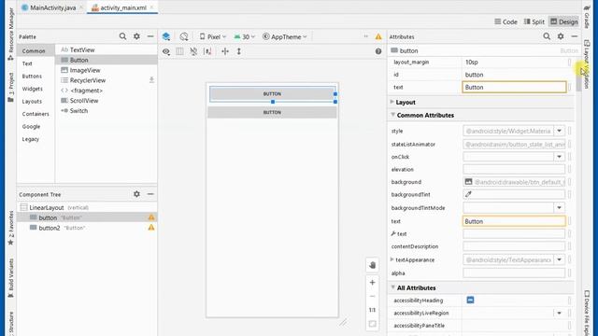Open AppTheme dropdown

tap(284, 36)
